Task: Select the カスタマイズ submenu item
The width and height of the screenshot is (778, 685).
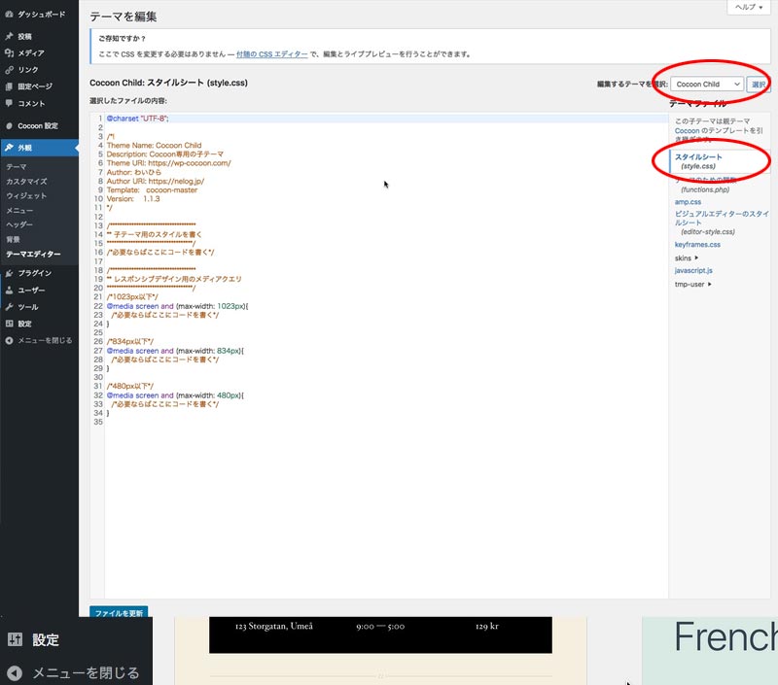Action: [x=27, y=182]
